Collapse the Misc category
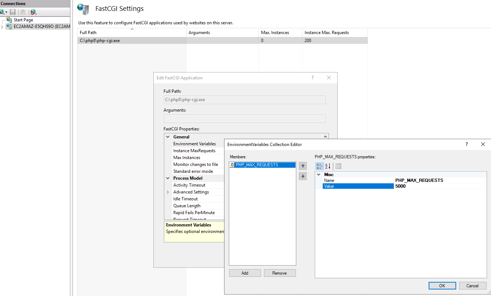The width and height of the screenshot is (491, 296). [x=319, y=175]
